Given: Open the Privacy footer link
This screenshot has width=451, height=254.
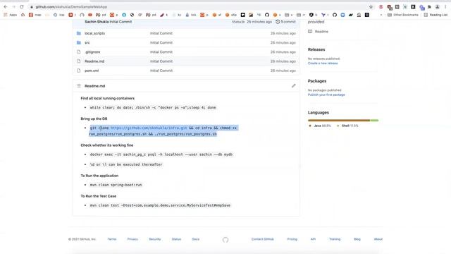Looking at the screenshot, I should (x=132, y=239).
